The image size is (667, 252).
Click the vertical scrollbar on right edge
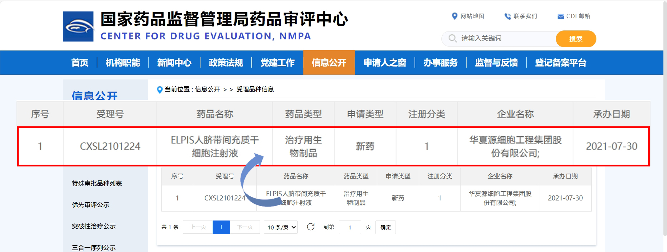pos(665,118)
